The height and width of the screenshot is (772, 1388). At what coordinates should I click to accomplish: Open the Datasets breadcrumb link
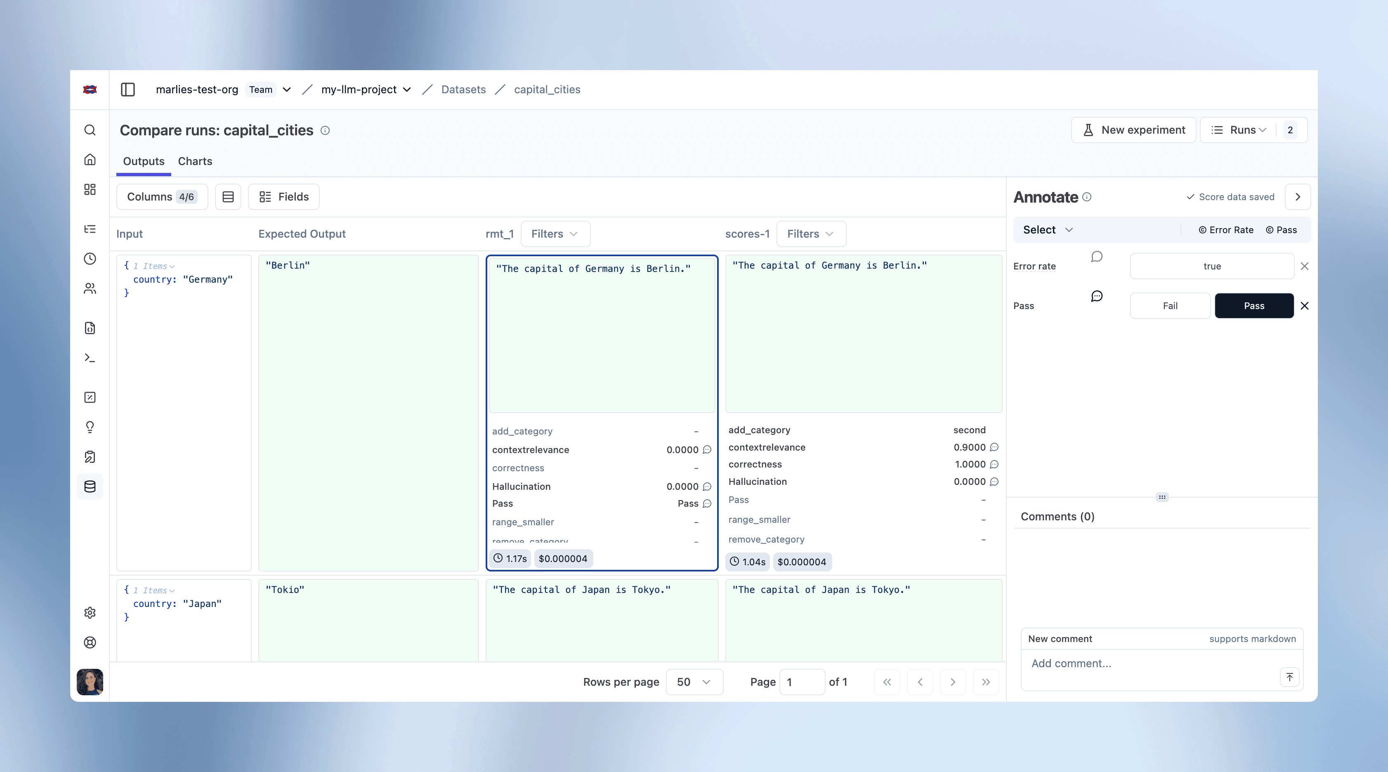pyautogui.click(x=463, y=90)
